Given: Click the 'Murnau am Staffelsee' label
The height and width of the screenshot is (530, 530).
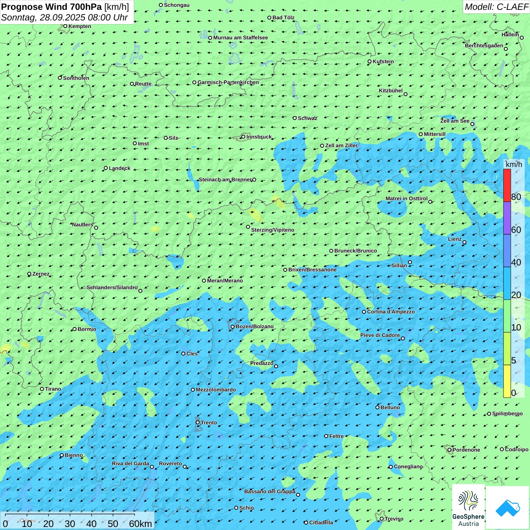Looking at the screenshot, I should click(x=240, y=37).
